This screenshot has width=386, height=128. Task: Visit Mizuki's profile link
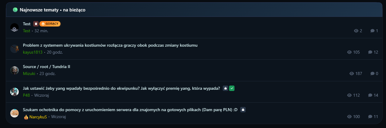[x=29, y=73]
